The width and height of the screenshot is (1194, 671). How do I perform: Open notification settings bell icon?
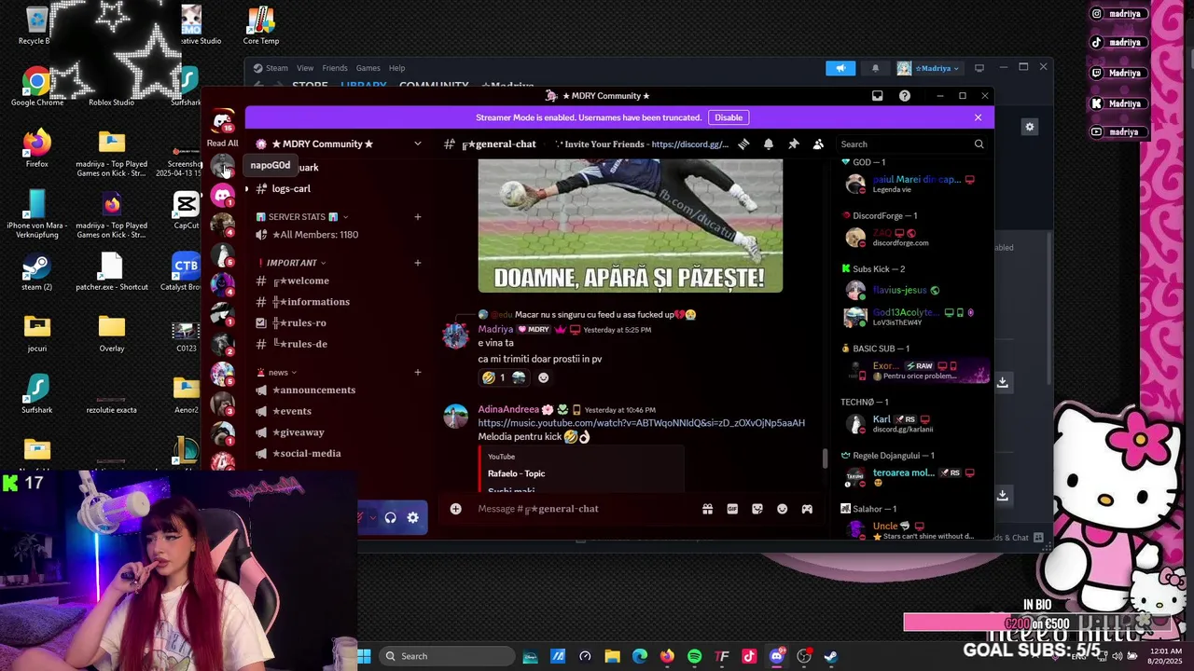(769, 144)
